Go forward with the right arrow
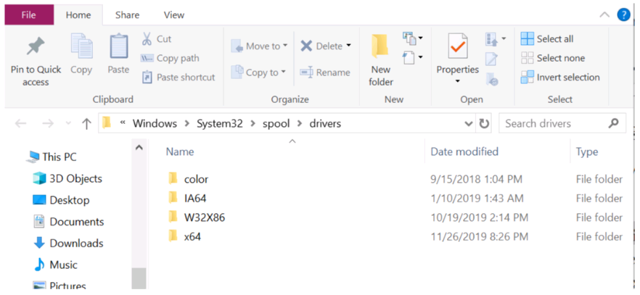Image resolution: width=640 pixels, height=295 pixels. [48, 123]
